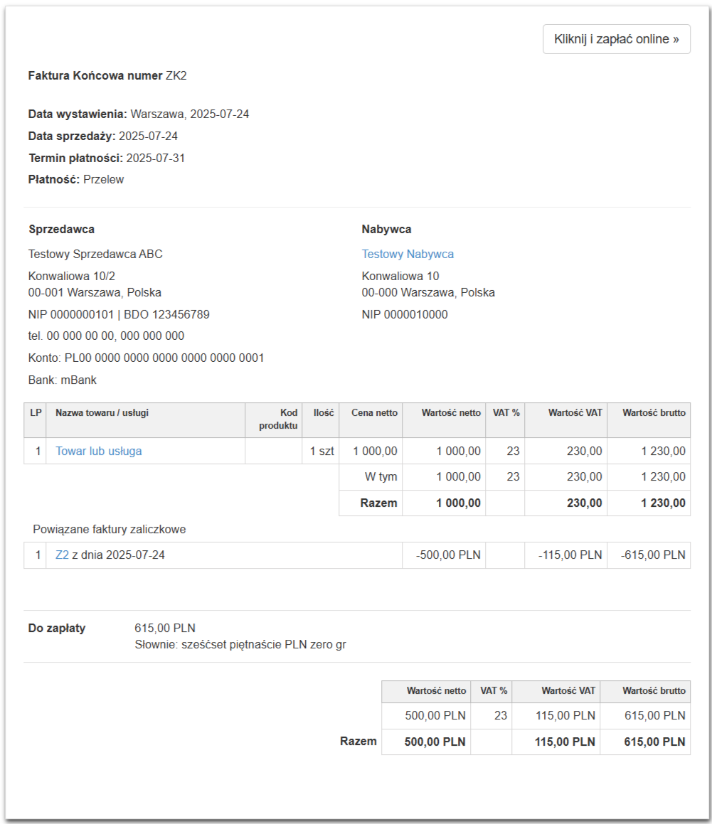Click bold summary net total '500,00 PLN'
This screenshot has width=712, height=824.
435,742
